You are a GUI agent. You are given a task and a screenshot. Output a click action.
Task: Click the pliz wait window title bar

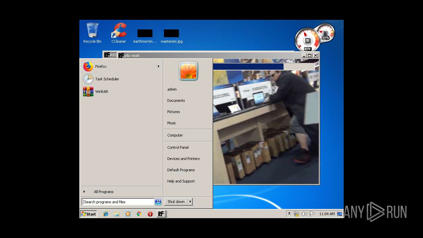(218, 56)
